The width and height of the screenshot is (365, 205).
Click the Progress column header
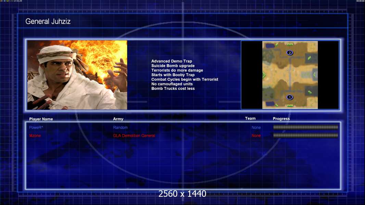[x=281, y=119]
